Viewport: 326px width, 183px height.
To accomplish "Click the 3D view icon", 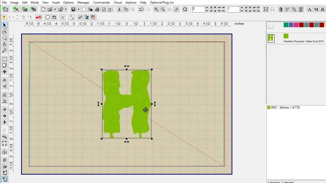I will coord(5,167).
